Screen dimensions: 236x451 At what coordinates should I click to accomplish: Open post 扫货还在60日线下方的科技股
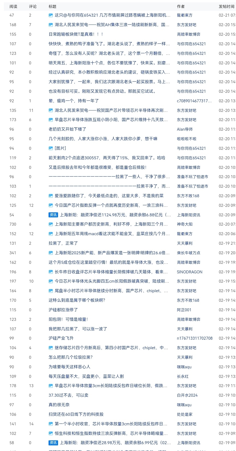coord(76,414)
